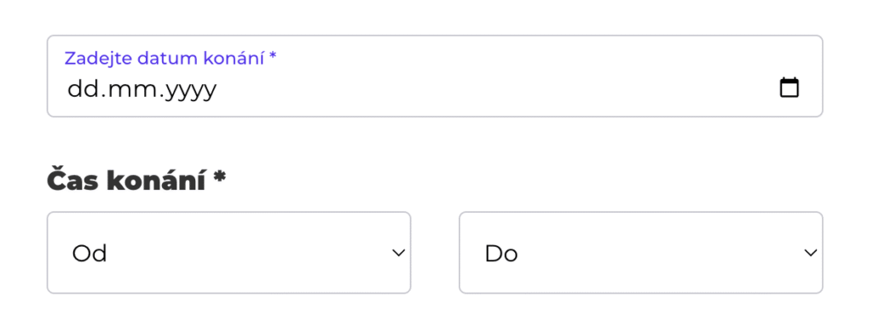The image size is (873, 325).
Task: Click the word 'Čas' in bold heading
Action: pos(72,180)
